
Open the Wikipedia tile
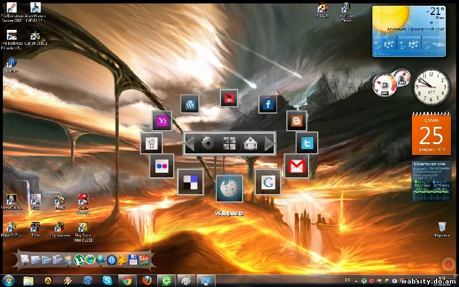coord(229,189)
